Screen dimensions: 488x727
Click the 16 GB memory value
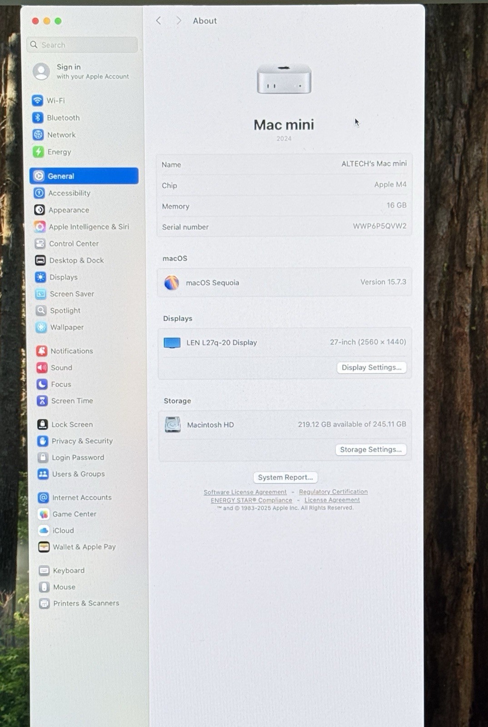[396, 205]
